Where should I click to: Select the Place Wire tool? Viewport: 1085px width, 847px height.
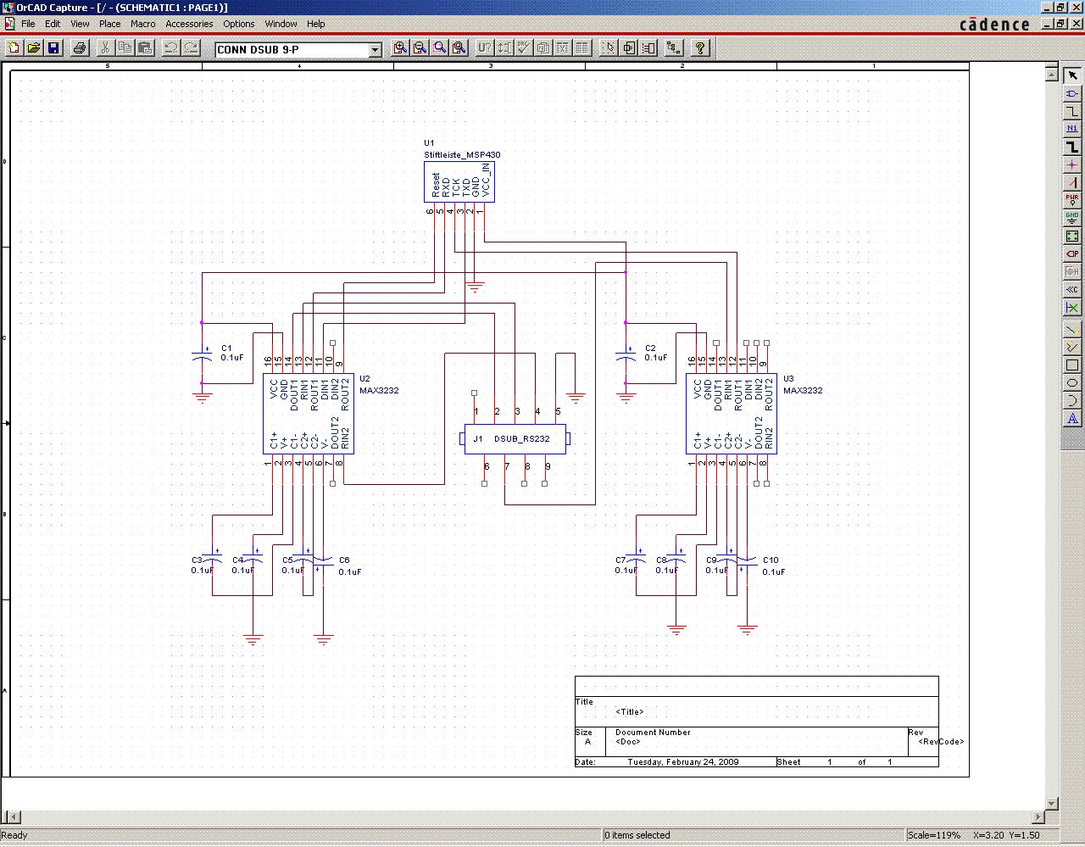tap(1072, 111)
